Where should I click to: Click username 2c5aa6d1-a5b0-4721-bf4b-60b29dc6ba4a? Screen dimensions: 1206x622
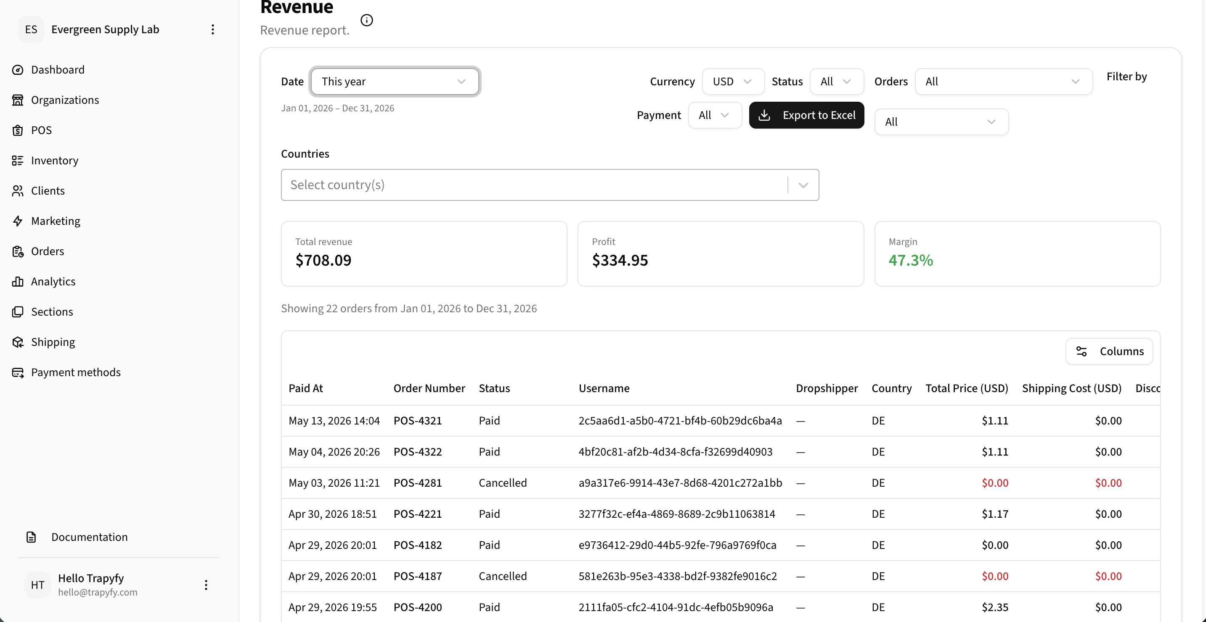(x=680, y=421)
